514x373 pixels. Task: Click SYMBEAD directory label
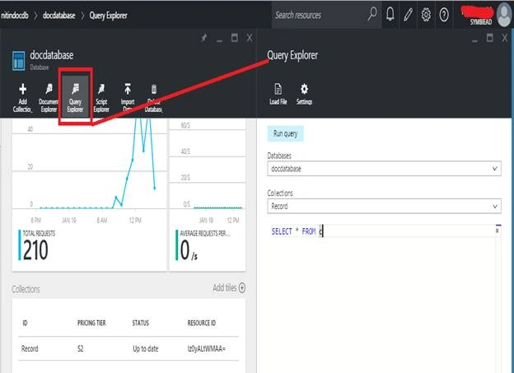481,22
